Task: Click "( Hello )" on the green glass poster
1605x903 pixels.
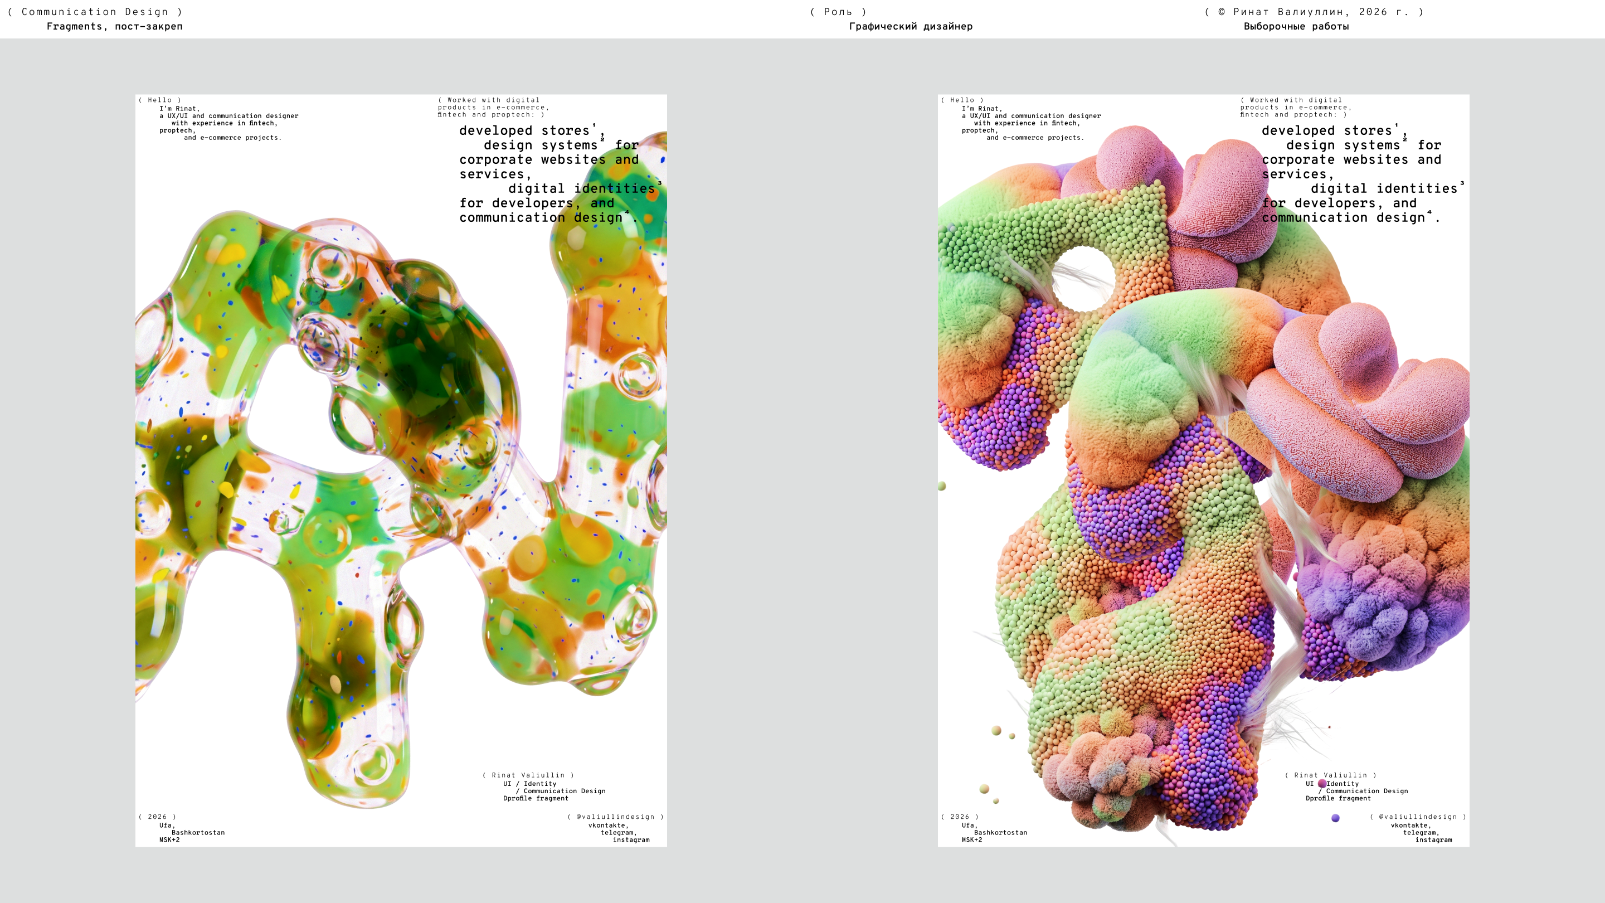Action: click(159, 100)
